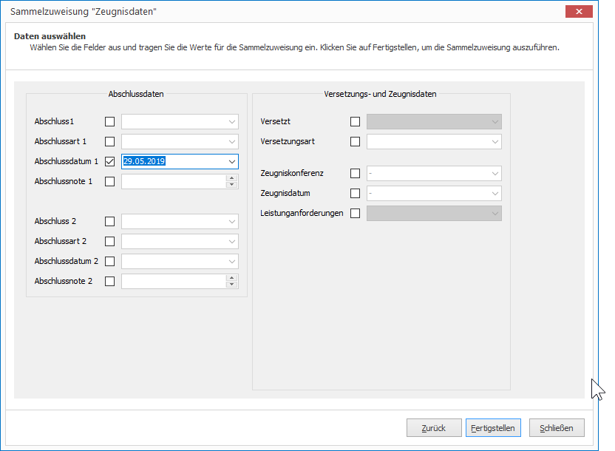Expand the Zeugnisdatum dropdown

click(495, 194)
